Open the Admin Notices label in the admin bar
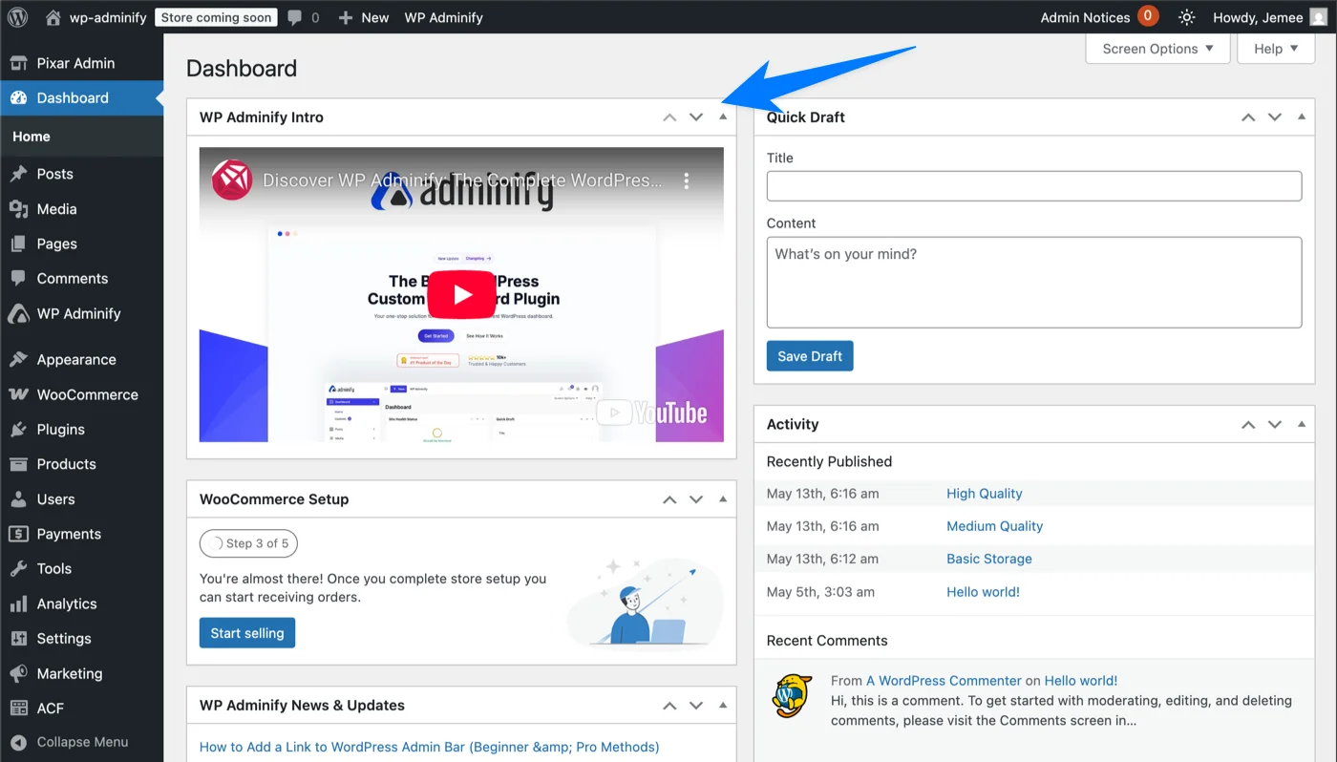Image resolution: width=1337 pixels, height=762 pixels. 1085,17
